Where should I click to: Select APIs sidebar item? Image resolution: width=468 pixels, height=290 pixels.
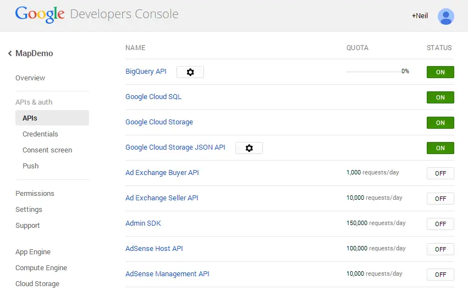coord(52,118)
